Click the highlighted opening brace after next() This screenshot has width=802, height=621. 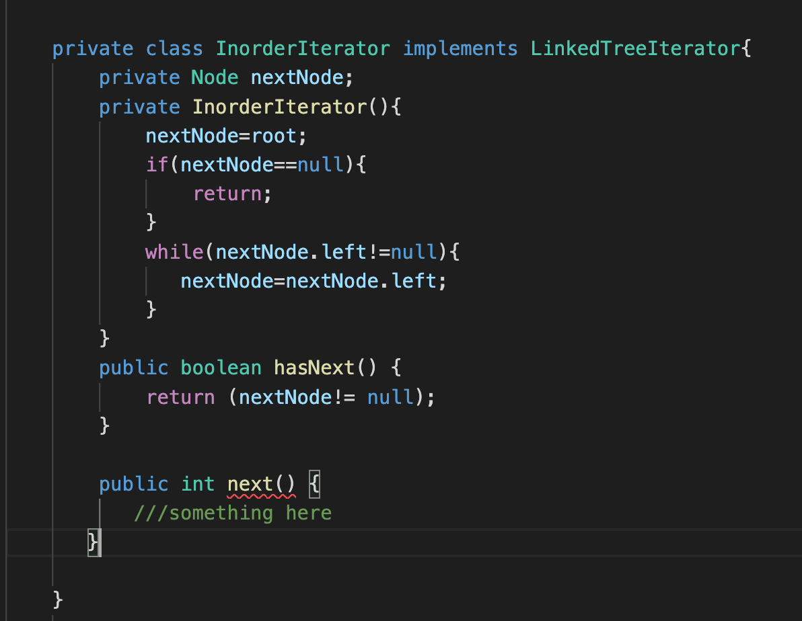point(315,484)
